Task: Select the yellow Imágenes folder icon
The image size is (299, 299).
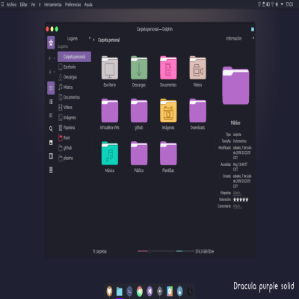Action: click(168, 111)
